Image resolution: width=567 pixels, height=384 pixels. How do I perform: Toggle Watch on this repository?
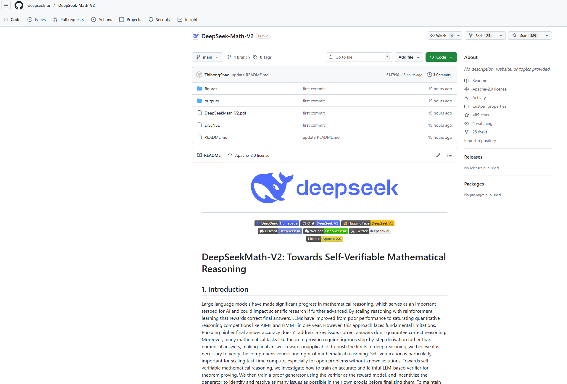pos(441,36)
